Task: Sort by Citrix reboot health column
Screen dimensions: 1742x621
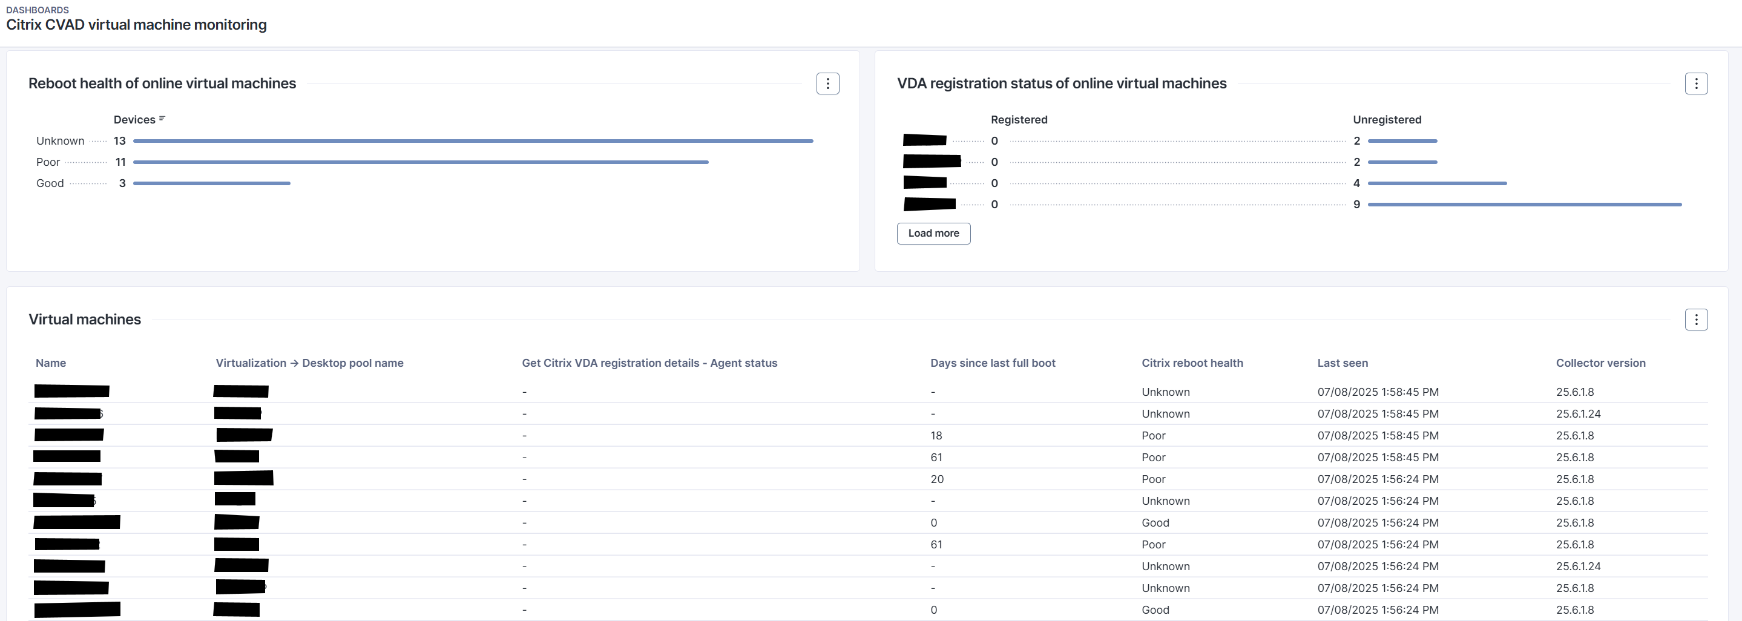Action: [1192, 363]
